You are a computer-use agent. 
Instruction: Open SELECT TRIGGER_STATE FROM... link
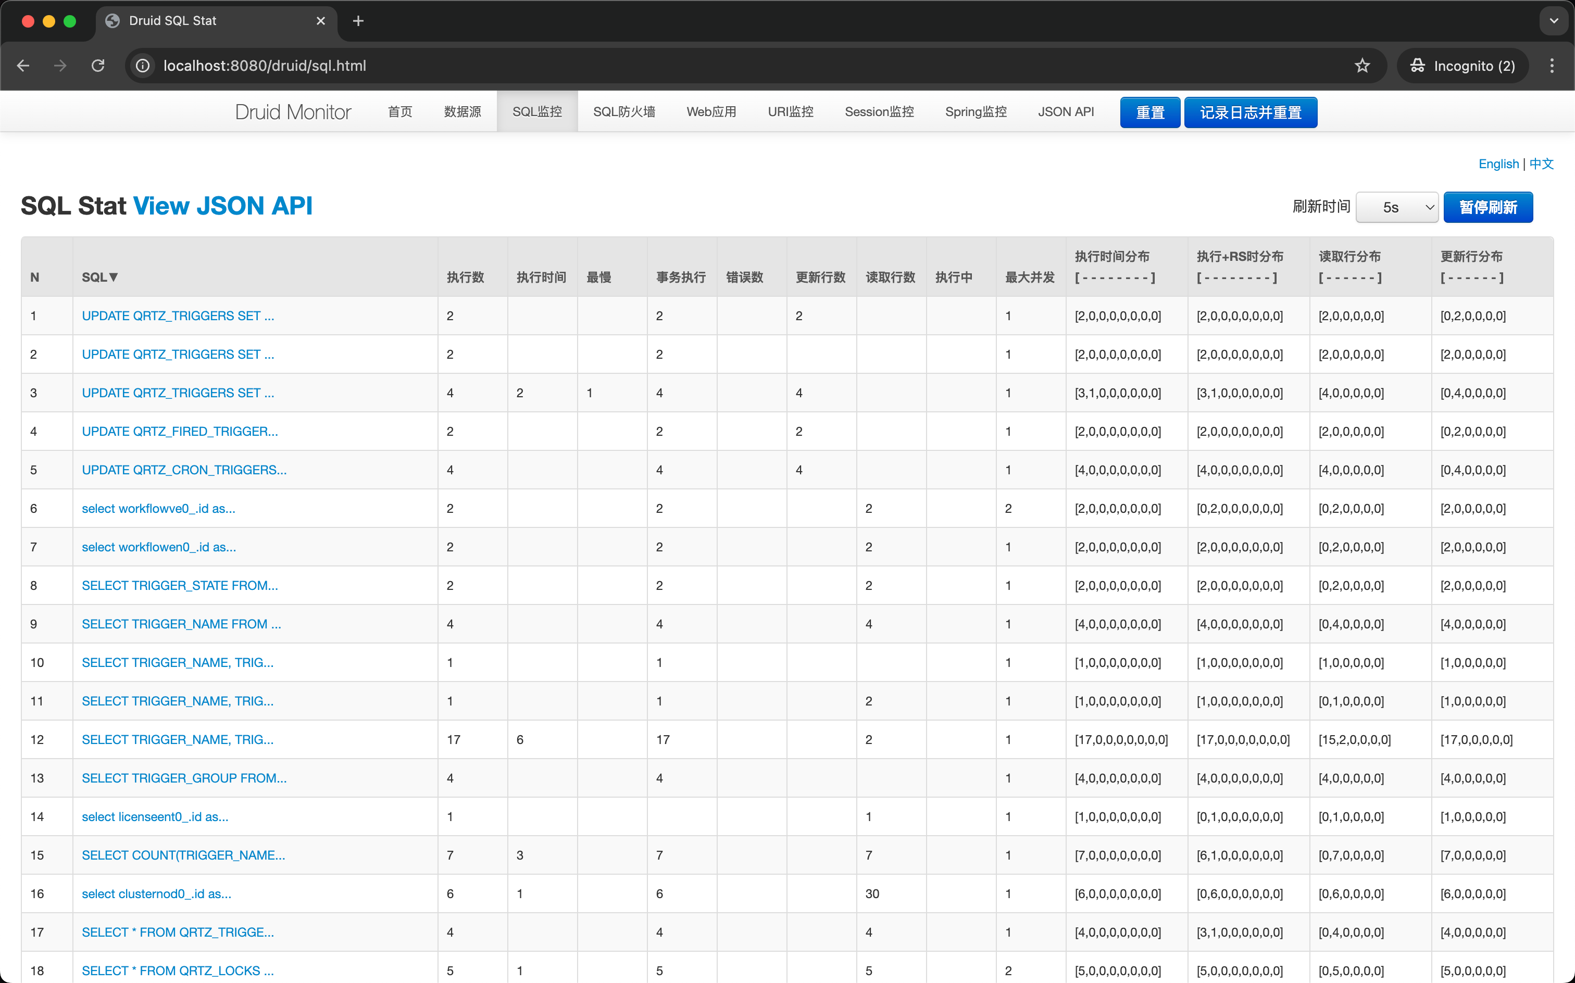click(x=180, y=585)
